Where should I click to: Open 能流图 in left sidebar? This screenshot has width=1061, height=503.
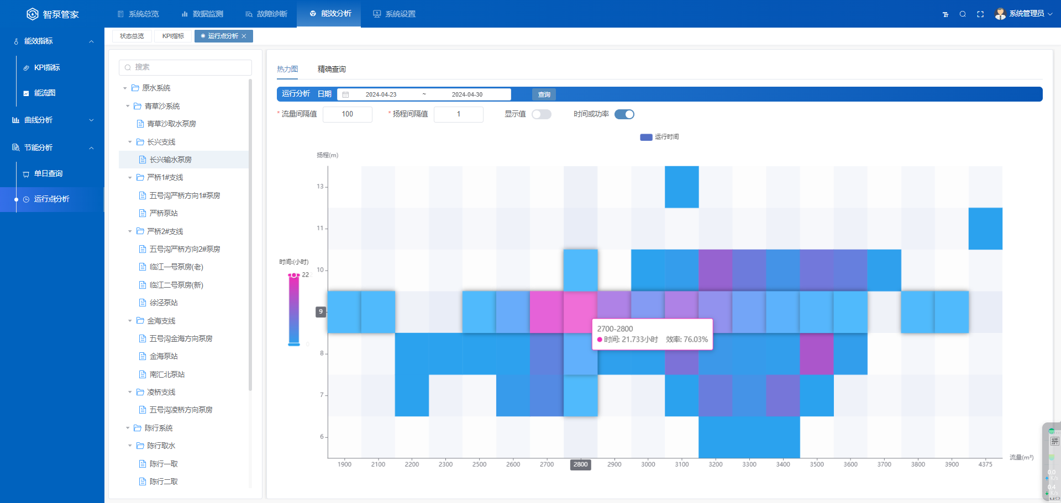click(45, 93)
